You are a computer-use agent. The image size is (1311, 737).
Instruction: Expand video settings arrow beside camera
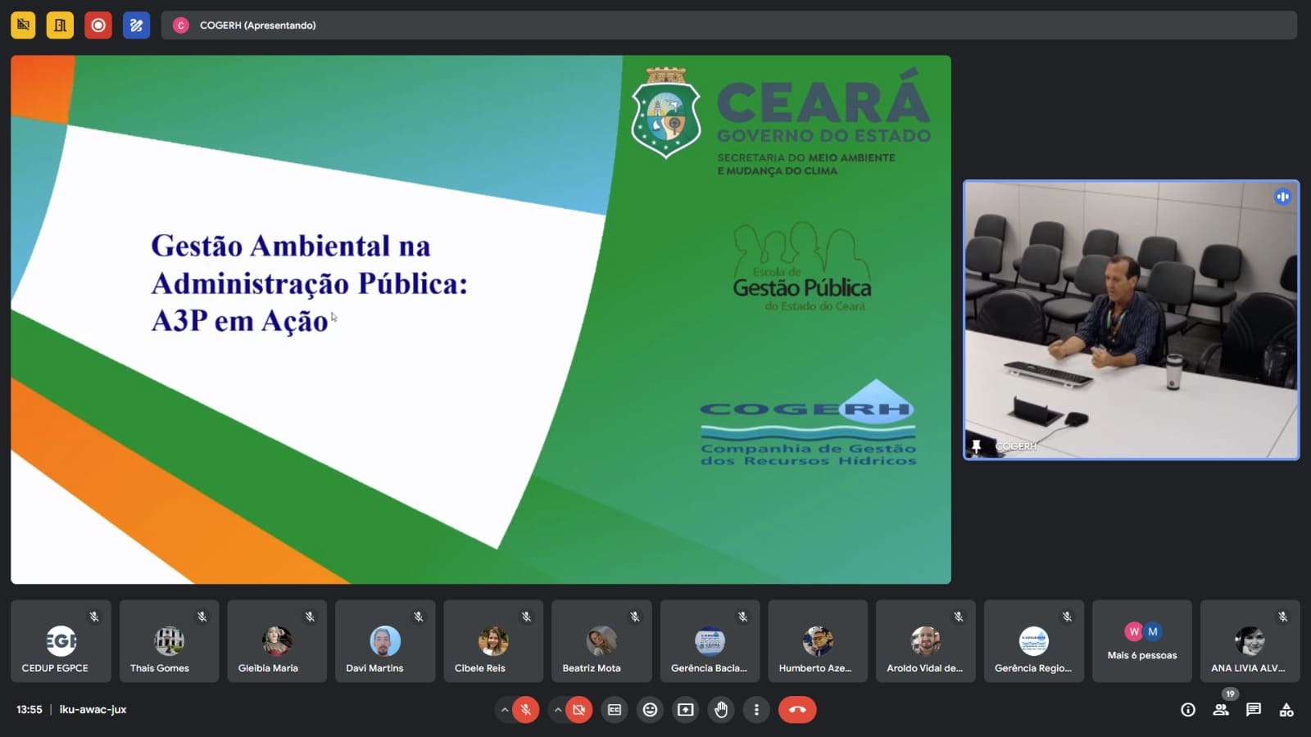(x=557, y=710)
